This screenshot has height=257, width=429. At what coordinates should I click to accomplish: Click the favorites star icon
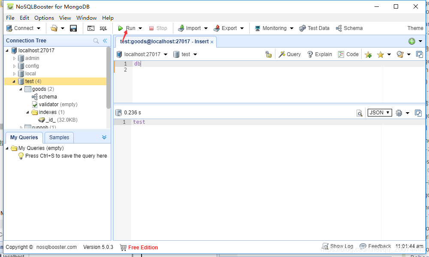(x=380, y=55)
